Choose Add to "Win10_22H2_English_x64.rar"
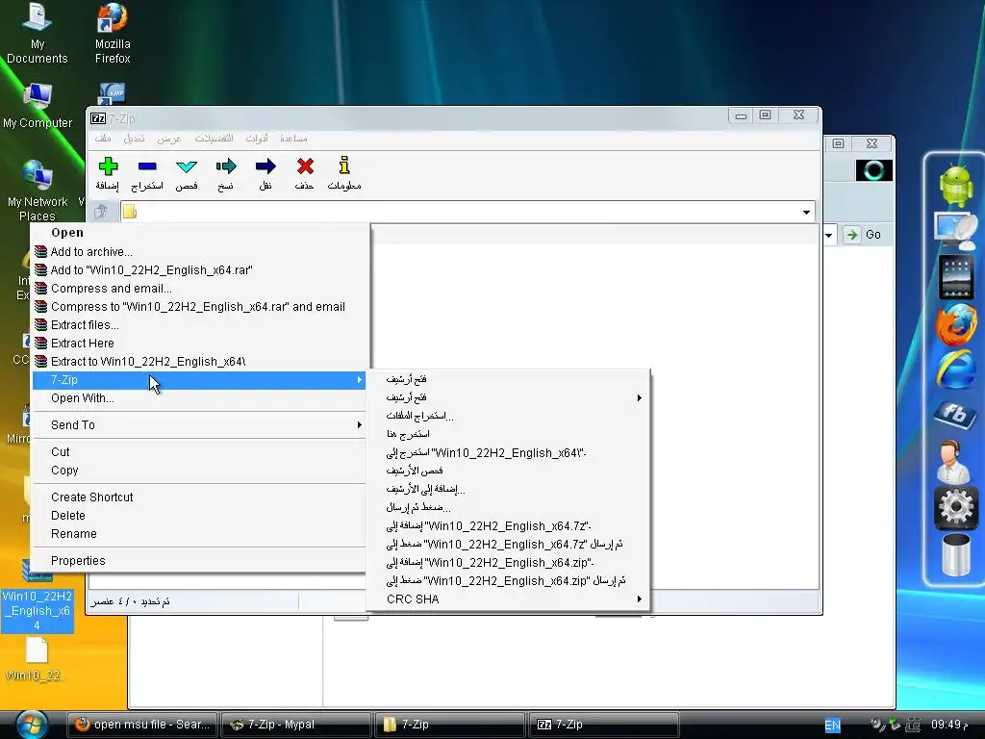The width and height of the screenshot is (985, 739). [x=198, y=270]
